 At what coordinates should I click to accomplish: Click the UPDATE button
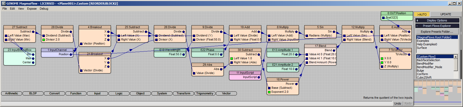(x=446, y=14)
